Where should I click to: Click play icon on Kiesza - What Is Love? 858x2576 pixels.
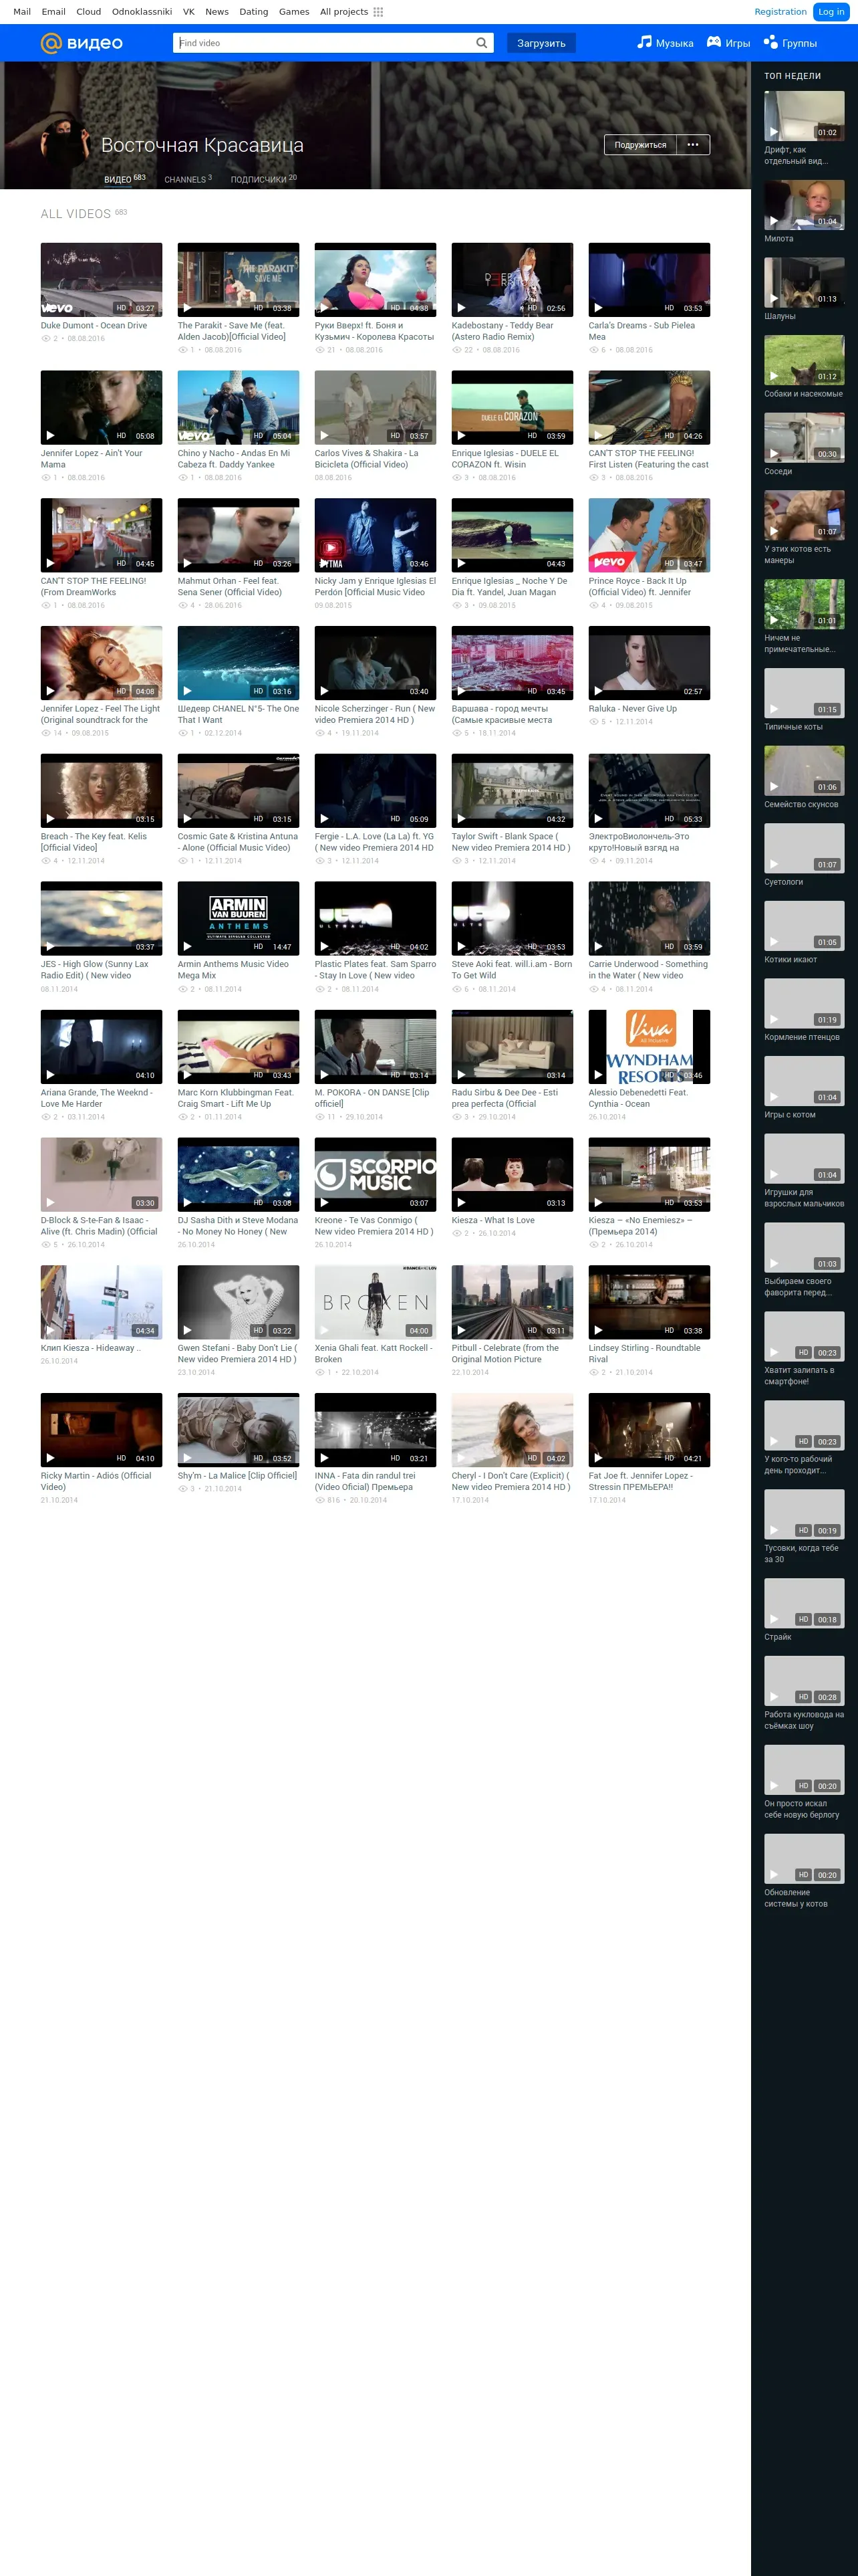point(460,1203)
